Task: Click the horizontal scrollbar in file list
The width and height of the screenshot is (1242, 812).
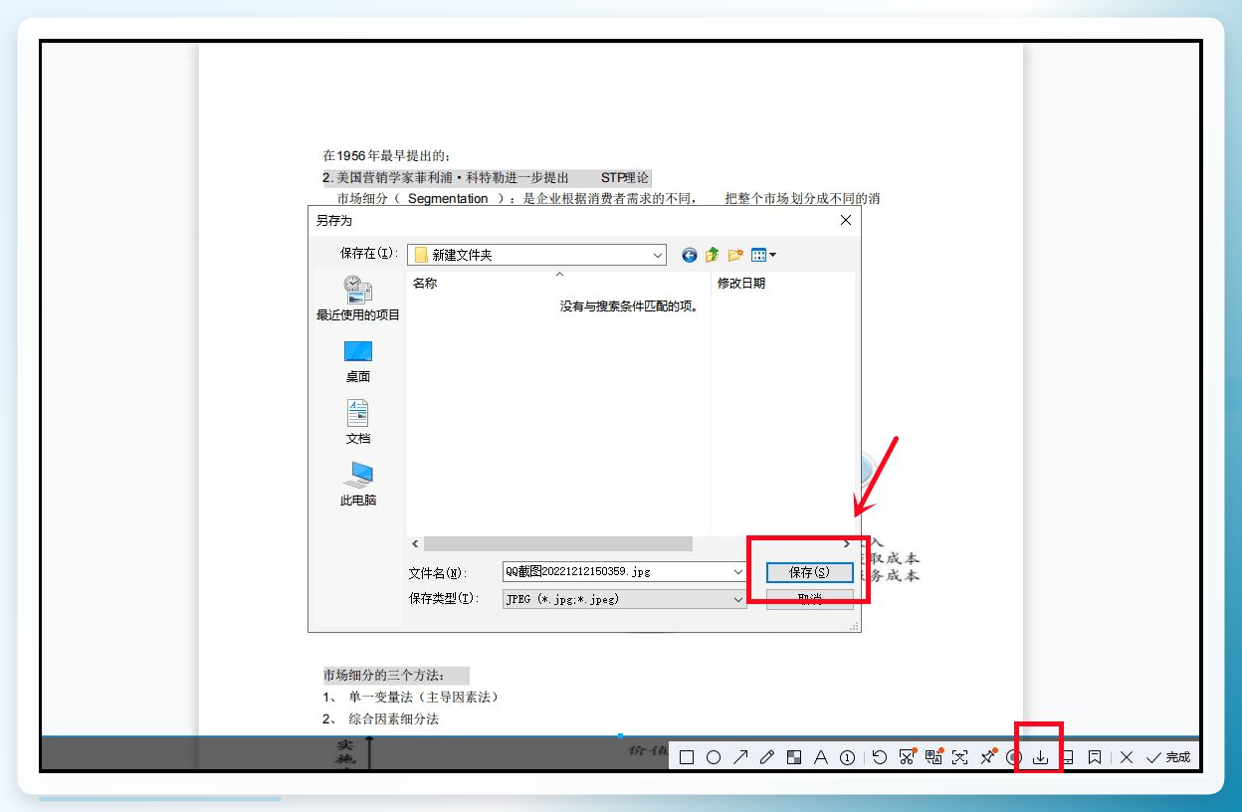Action: (557, 543)
